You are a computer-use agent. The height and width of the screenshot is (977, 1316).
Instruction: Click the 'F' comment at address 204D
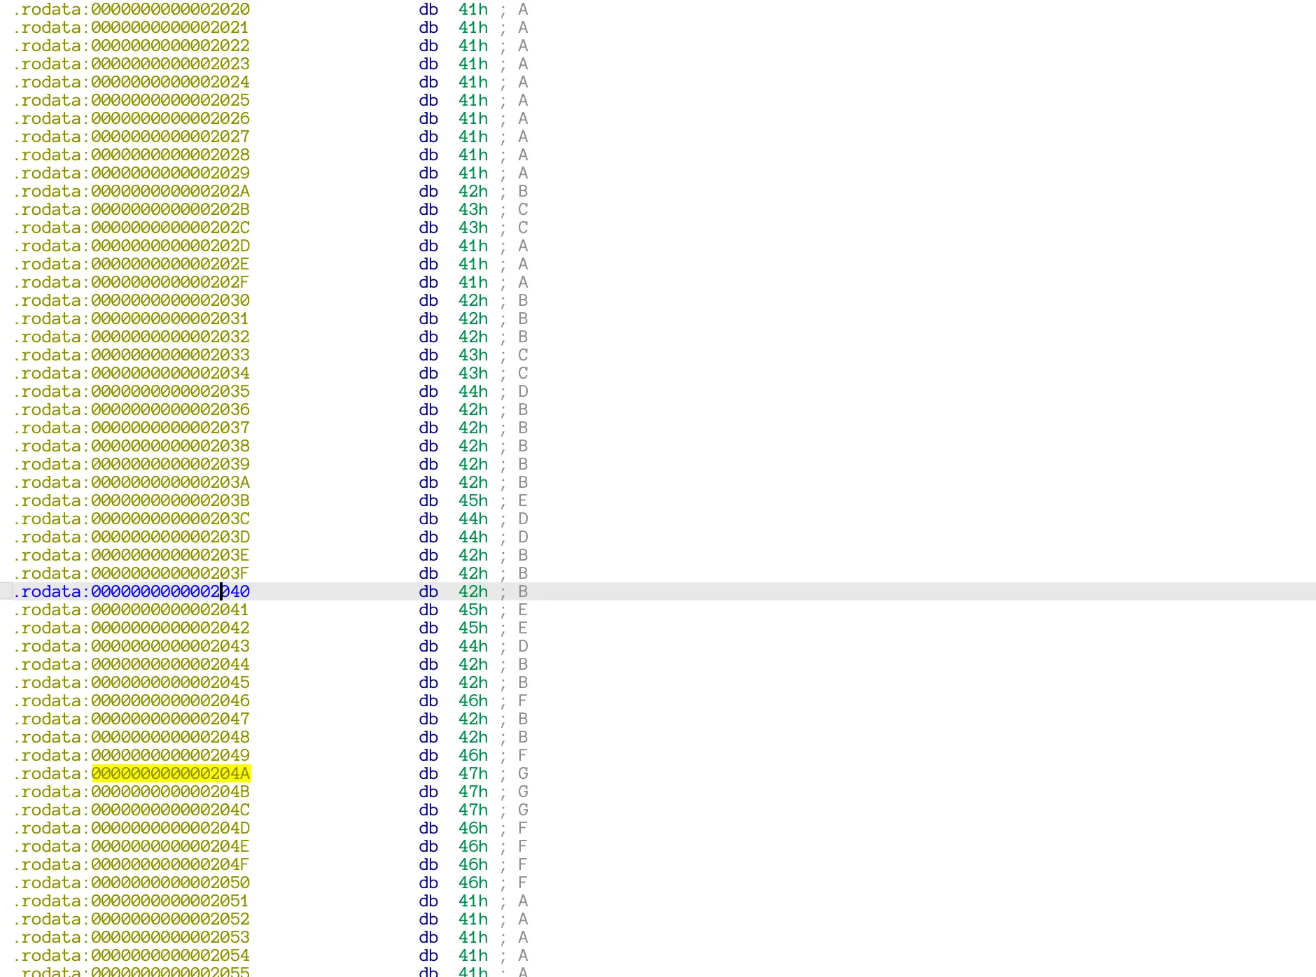click(523, 828)
